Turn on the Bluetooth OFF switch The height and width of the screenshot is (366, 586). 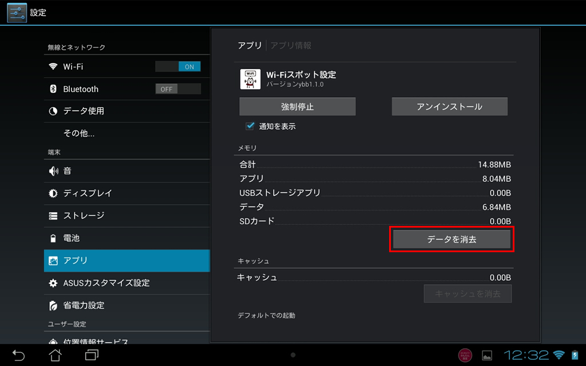178,89
